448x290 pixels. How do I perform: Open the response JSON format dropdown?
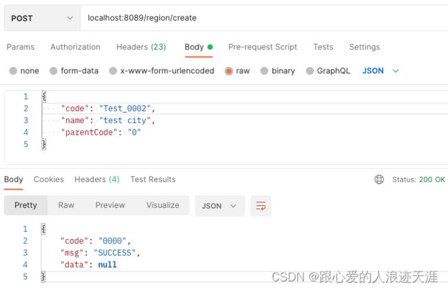click(220, 206)
